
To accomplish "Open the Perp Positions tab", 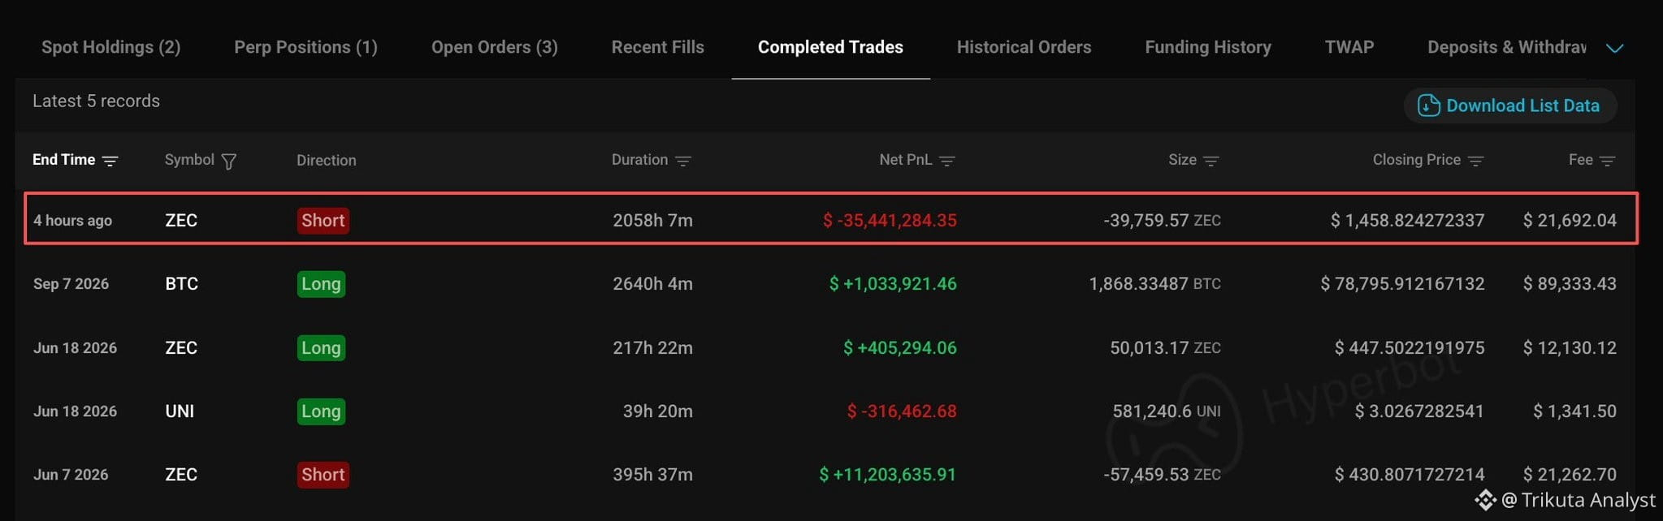I will pos(305,47).
